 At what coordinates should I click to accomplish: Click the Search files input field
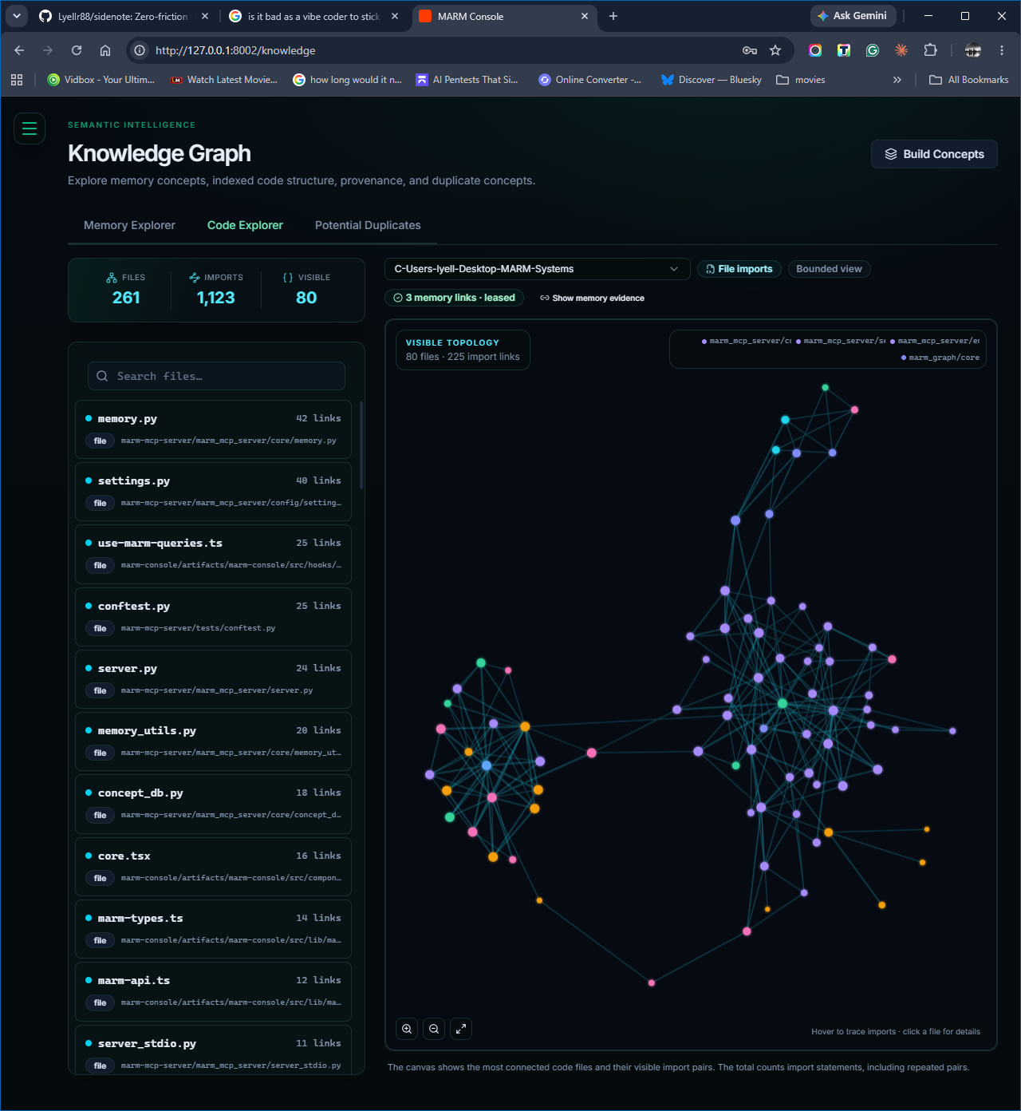tap(216, 376)
